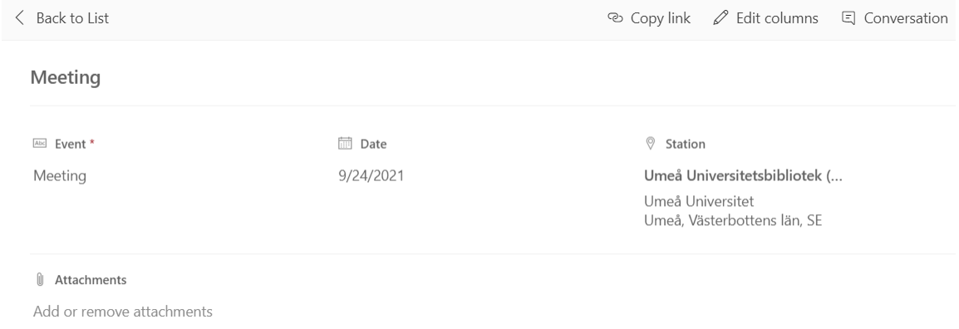Select the Meeting event value field
Image resolution: width=959 pixels, height=329 pixels.
[60, 176]
